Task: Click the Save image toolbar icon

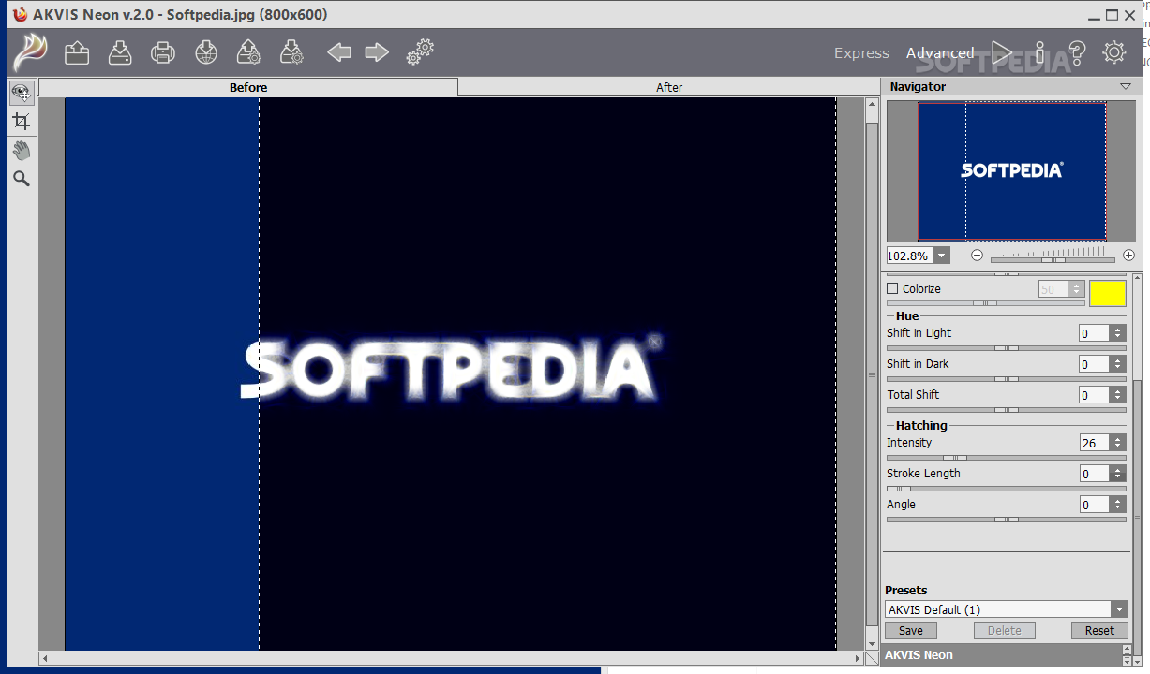Action: (120, 52)
